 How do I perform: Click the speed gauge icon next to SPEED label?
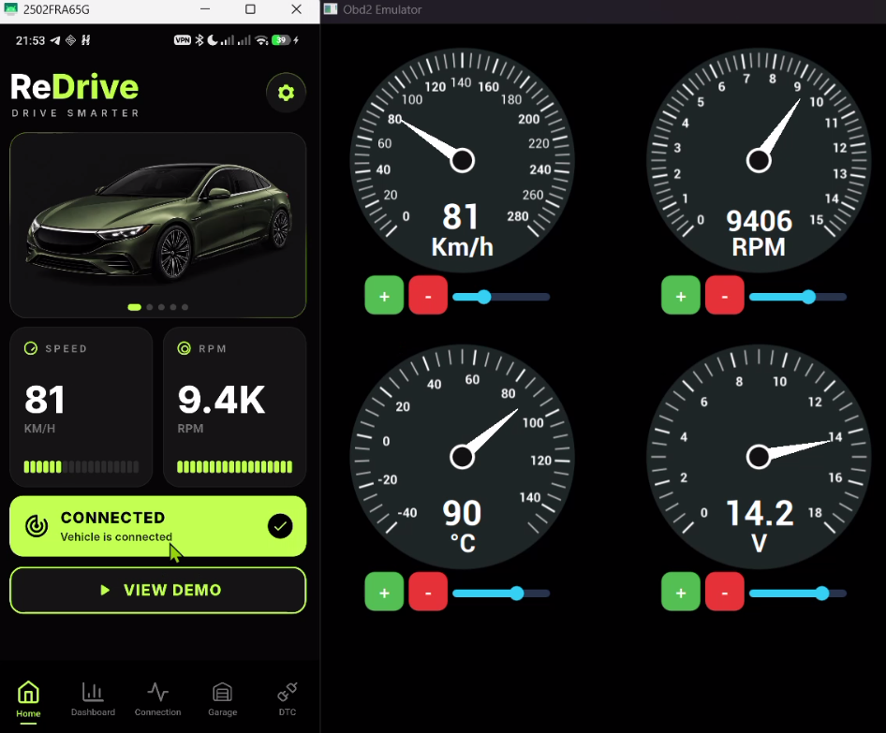(x=31, y=348)
